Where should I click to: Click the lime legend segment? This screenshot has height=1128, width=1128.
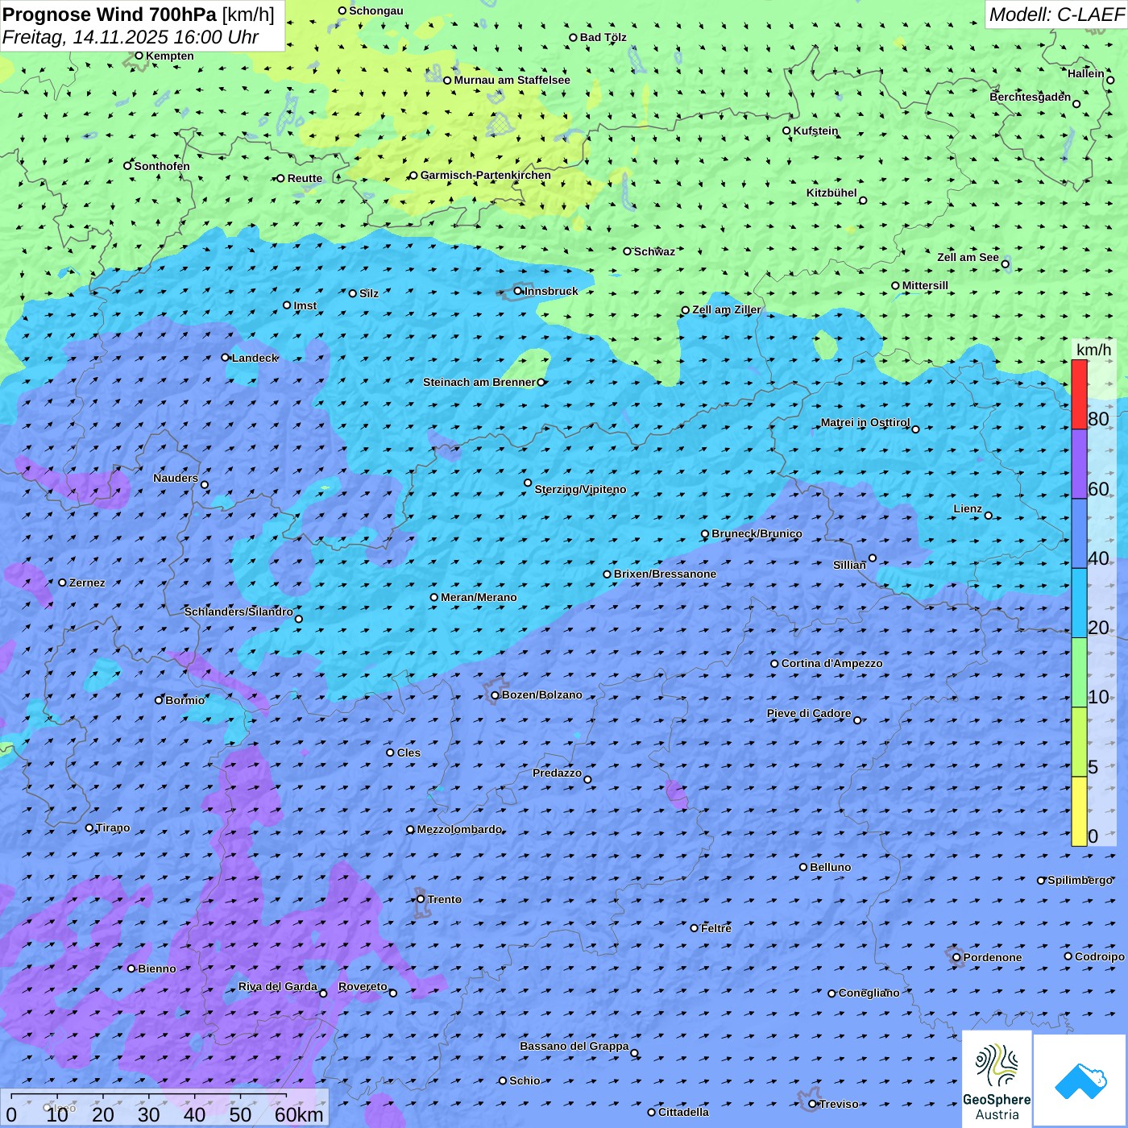click(x=1079, y=742)
